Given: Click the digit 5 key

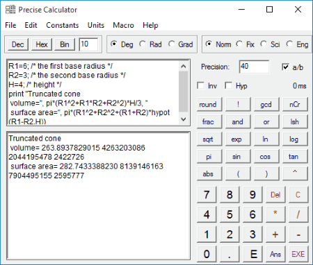Looking at the screenshot, I should [x=230, y=214].
